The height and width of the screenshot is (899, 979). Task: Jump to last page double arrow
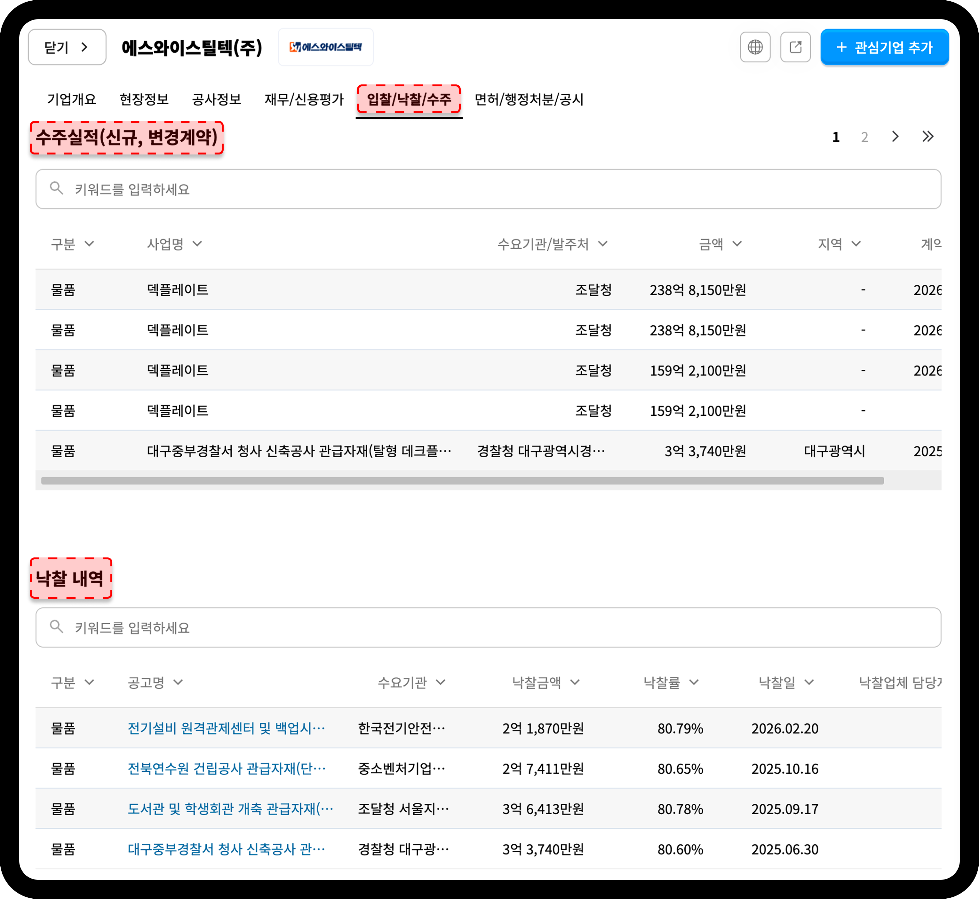click(927, 137)
